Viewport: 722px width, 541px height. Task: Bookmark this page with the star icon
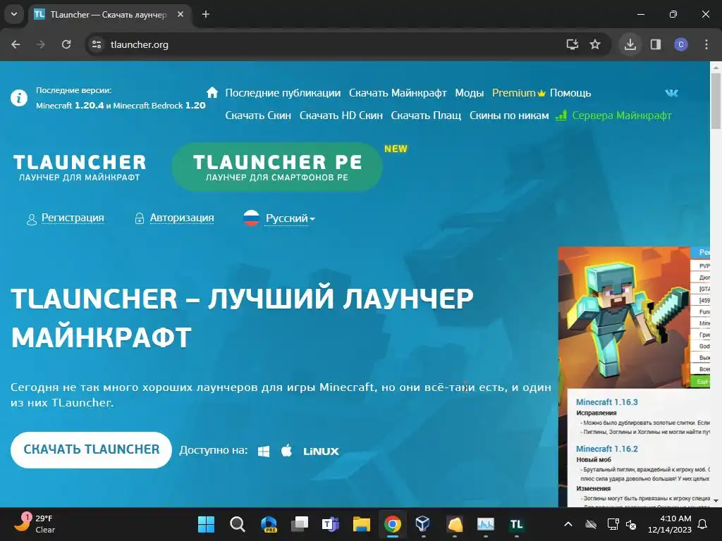[x=595, y=44]
